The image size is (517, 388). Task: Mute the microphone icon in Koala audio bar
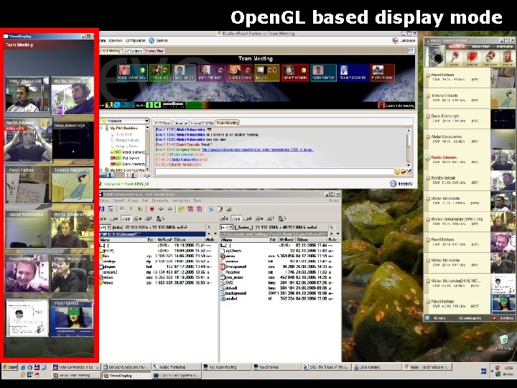coord(149,105)
